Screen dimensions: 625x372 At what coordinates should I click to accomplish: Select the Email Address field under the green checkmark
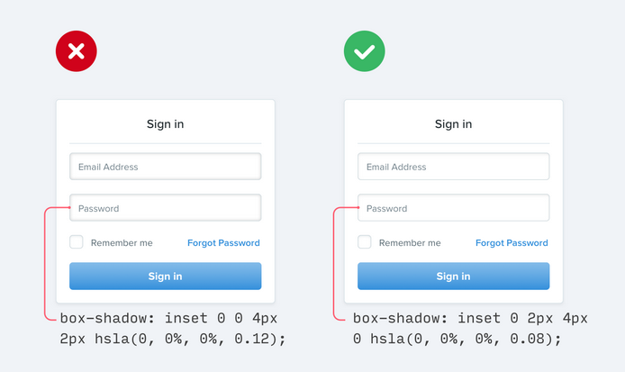pos(453,167)
